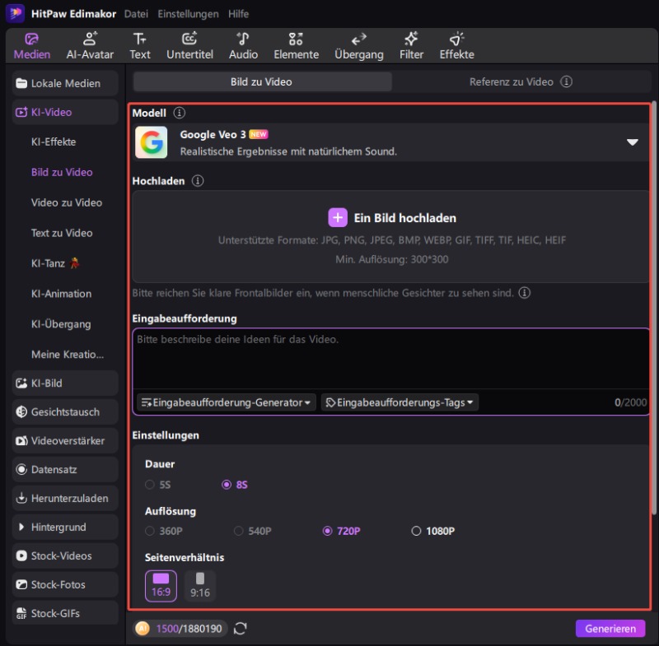This screenshot has width=659, height=646.
Task: Select the 16:9 aspect ratio
Action: 161,586
